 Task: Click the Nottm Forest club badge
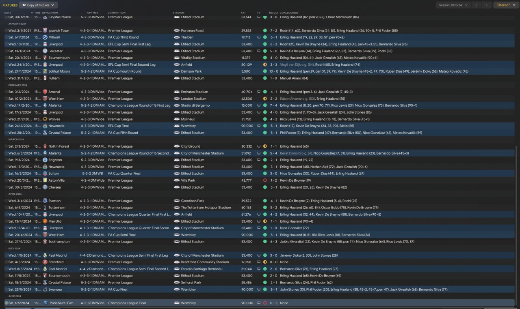pyautogui.click(x=45, y=146)
